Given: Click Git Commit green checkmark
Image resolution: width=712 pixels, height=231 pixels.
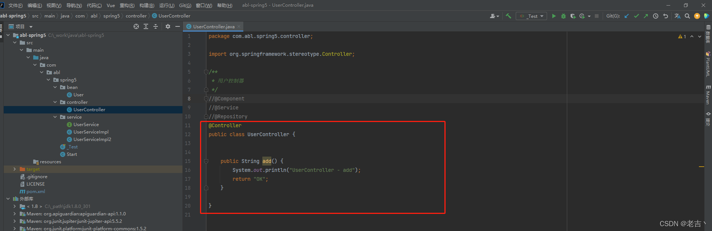Looking at the screenshot, I should click(636, 16).
